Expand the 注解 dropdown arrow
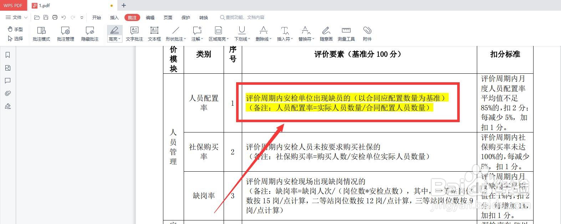Viewport: 561px width, 224px height. pos(202,39)
